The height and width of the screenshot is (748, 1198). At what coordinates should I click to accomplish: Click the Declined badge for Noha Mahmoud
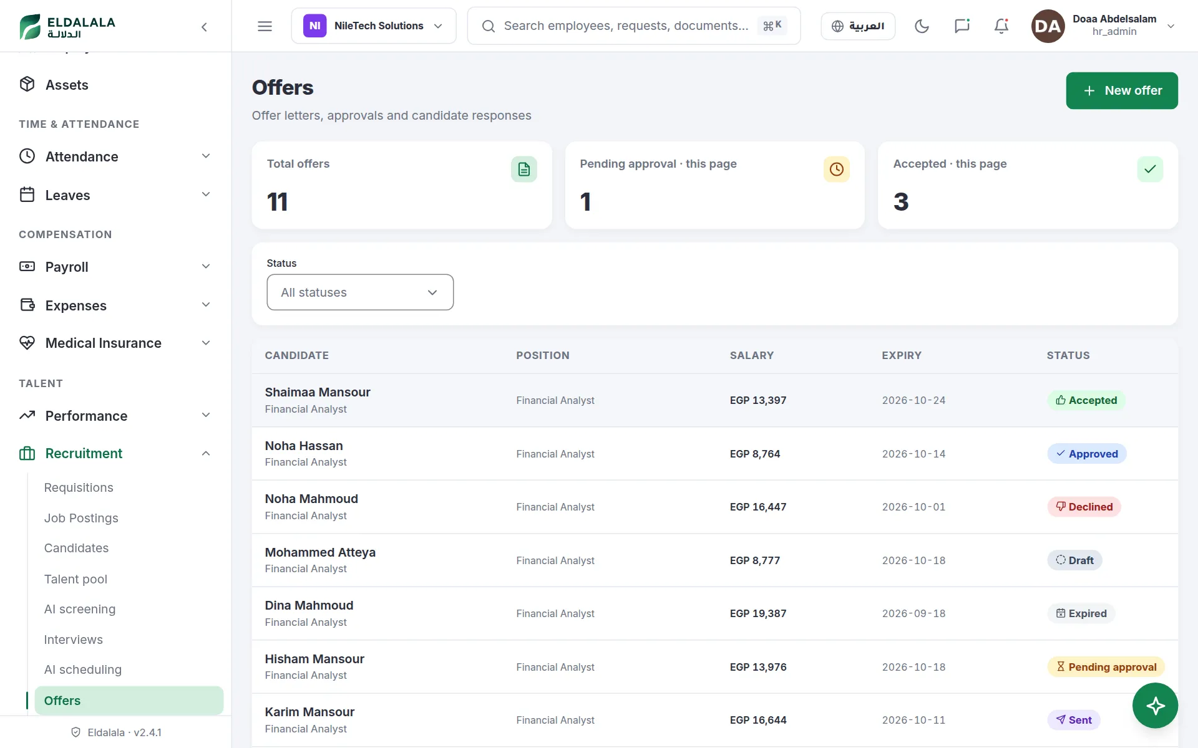1084,507
